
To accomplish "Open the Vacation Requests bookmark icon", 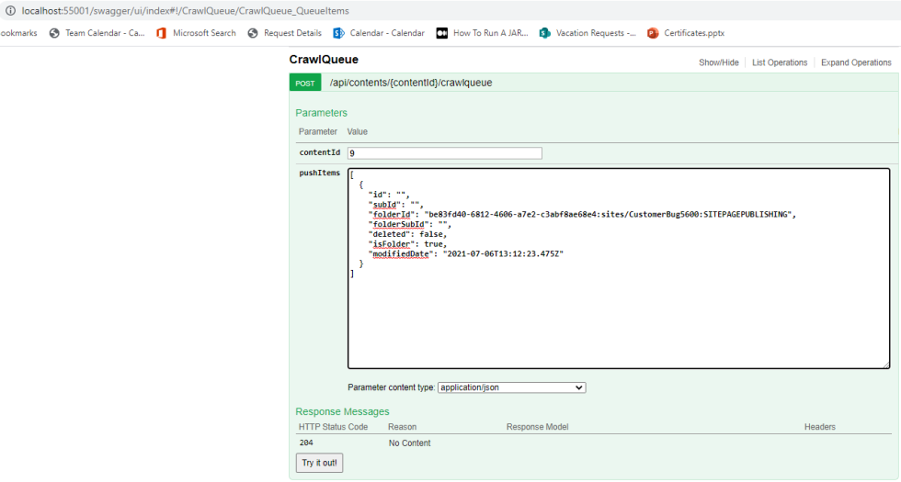I will coord(545,33).
